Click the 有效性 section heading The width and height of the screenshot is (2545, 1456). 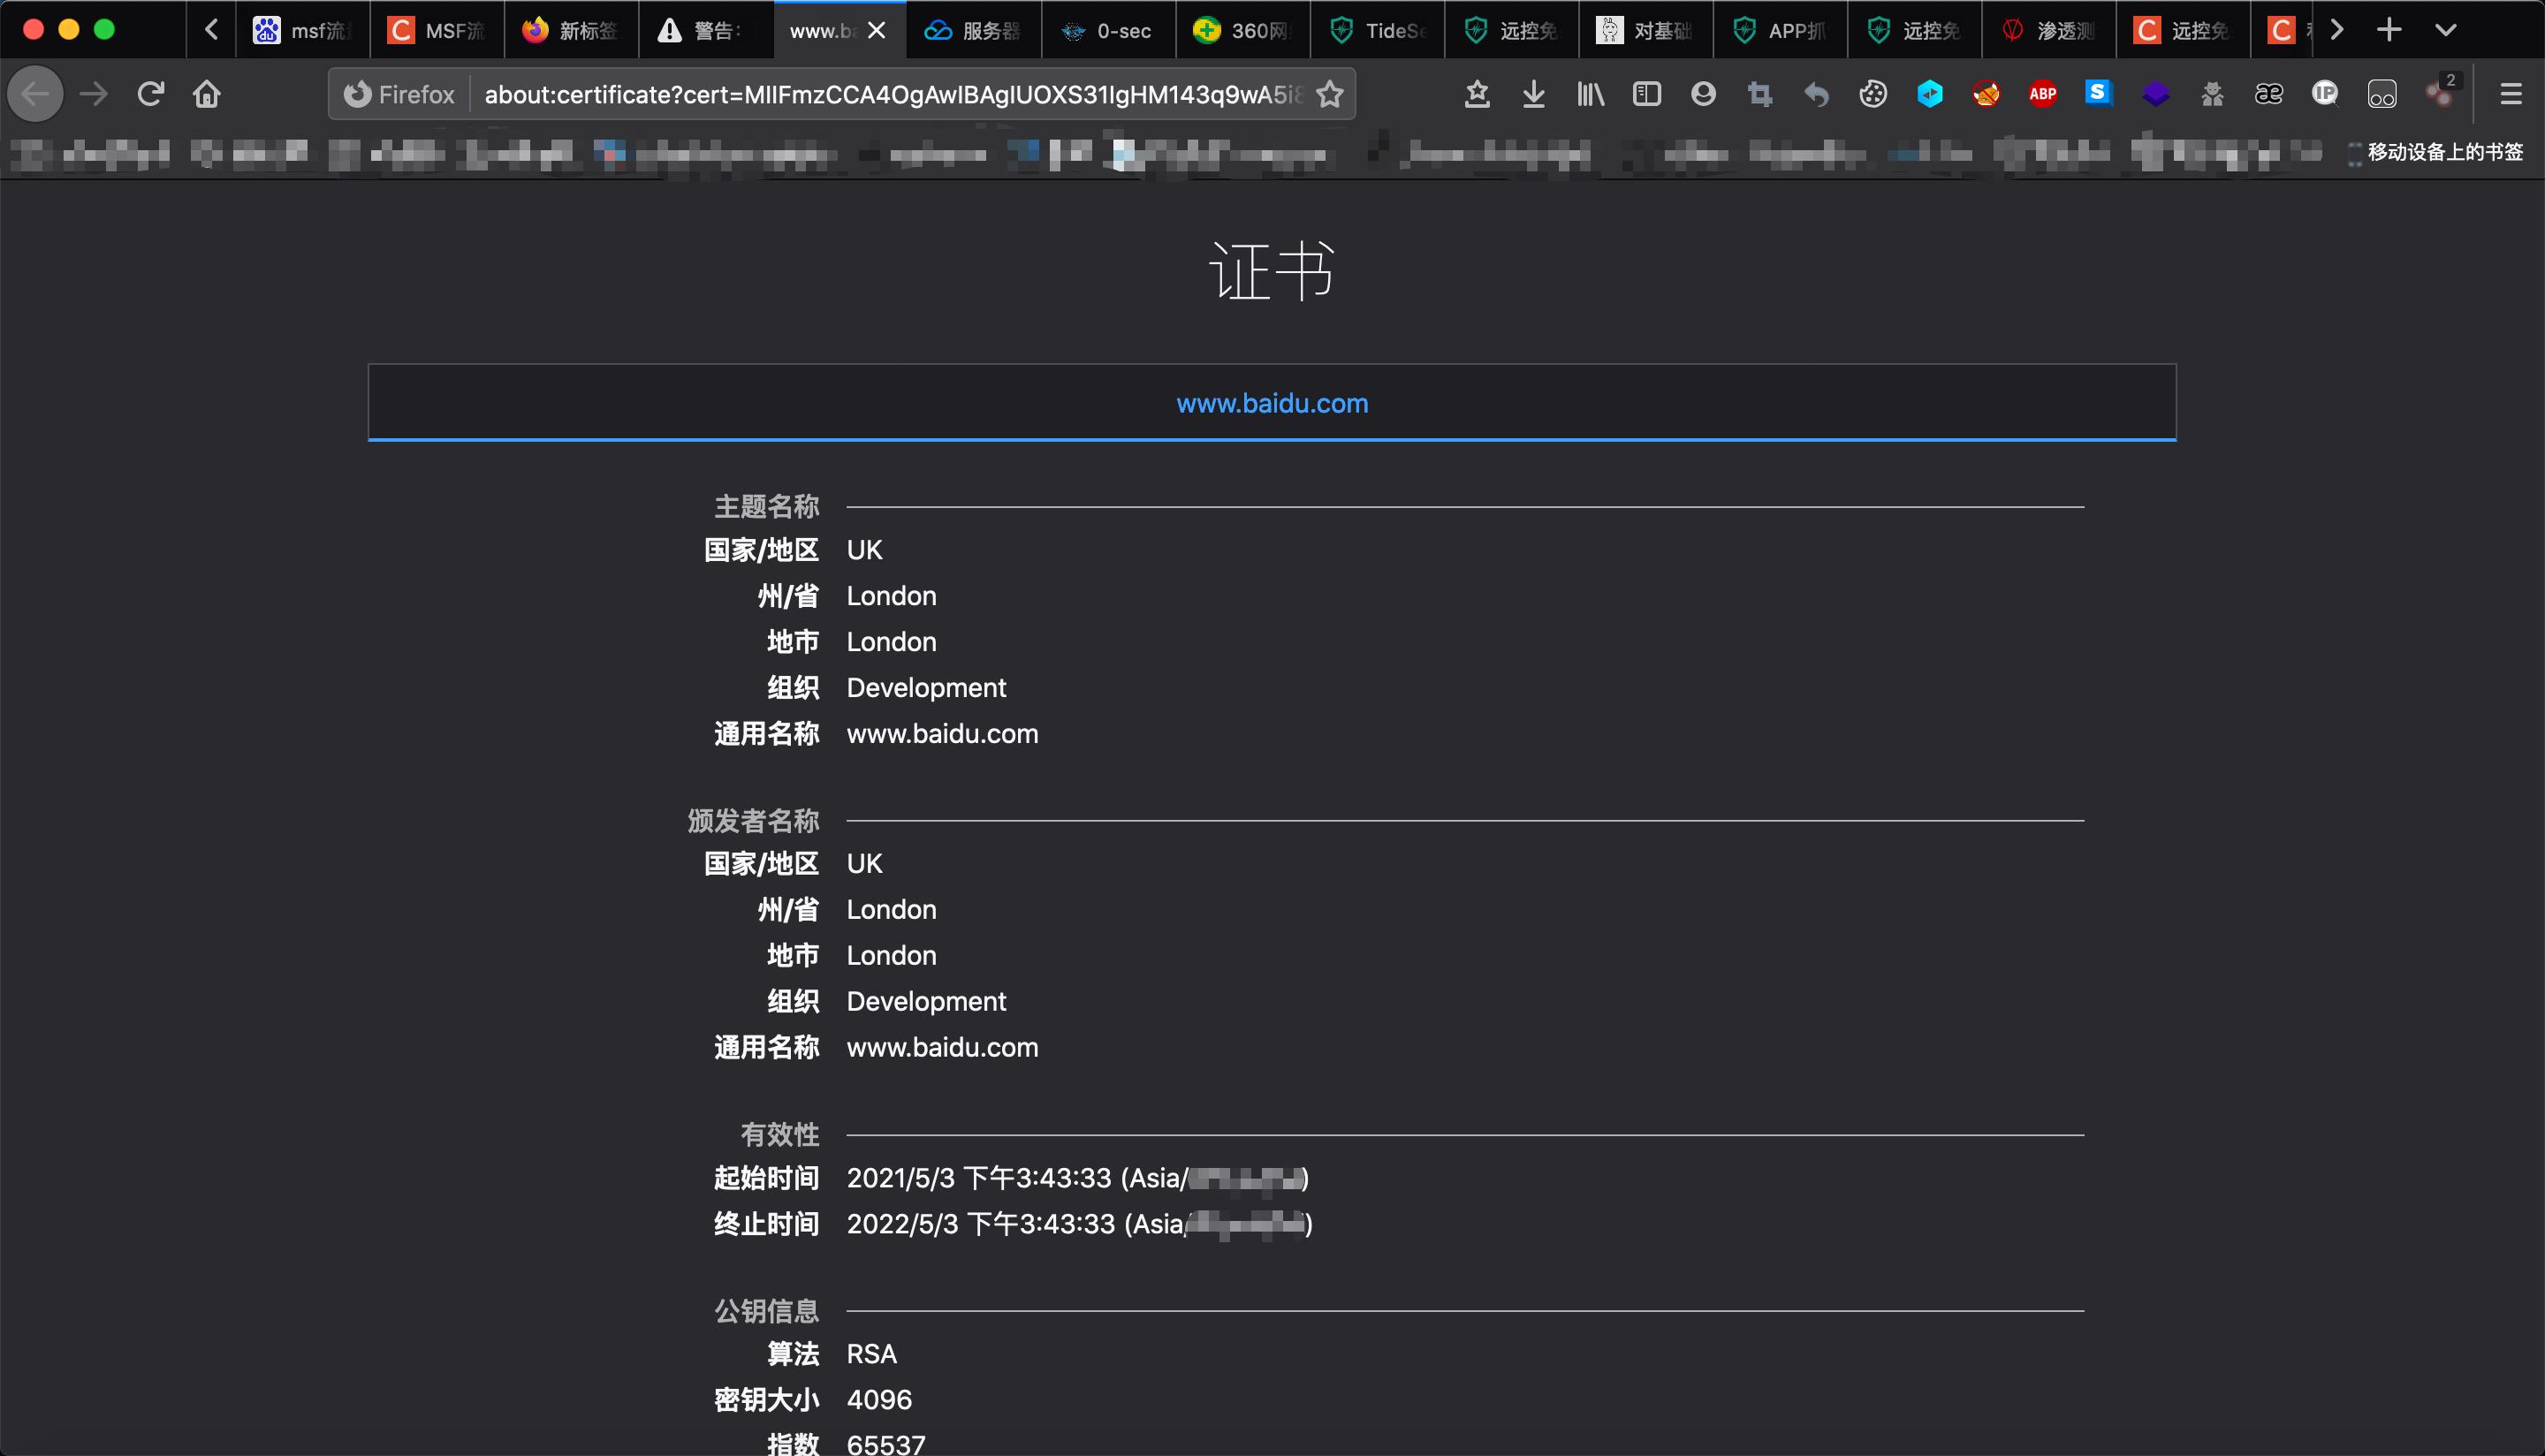click(780, 1135)
